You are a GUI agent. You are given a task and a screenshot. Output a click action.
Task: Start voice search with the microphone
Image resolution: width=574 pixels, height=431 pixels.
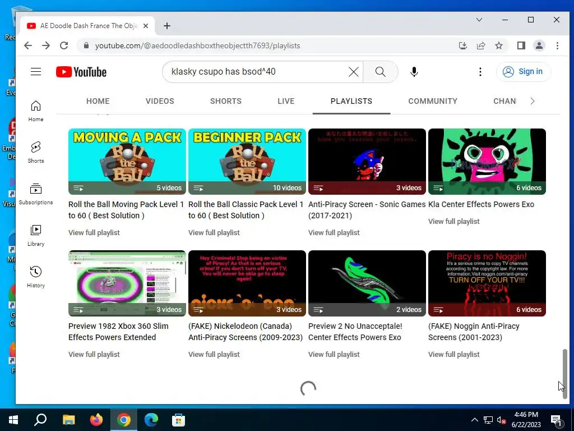[414, 72]
